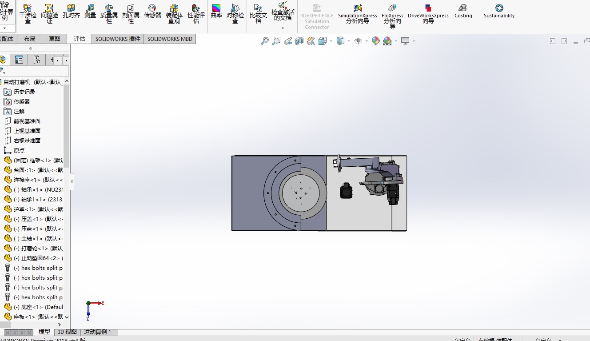Switch to the 3D 视图 bottom tab
This screenshot has height=341, width=590.
tap(67, 332)
